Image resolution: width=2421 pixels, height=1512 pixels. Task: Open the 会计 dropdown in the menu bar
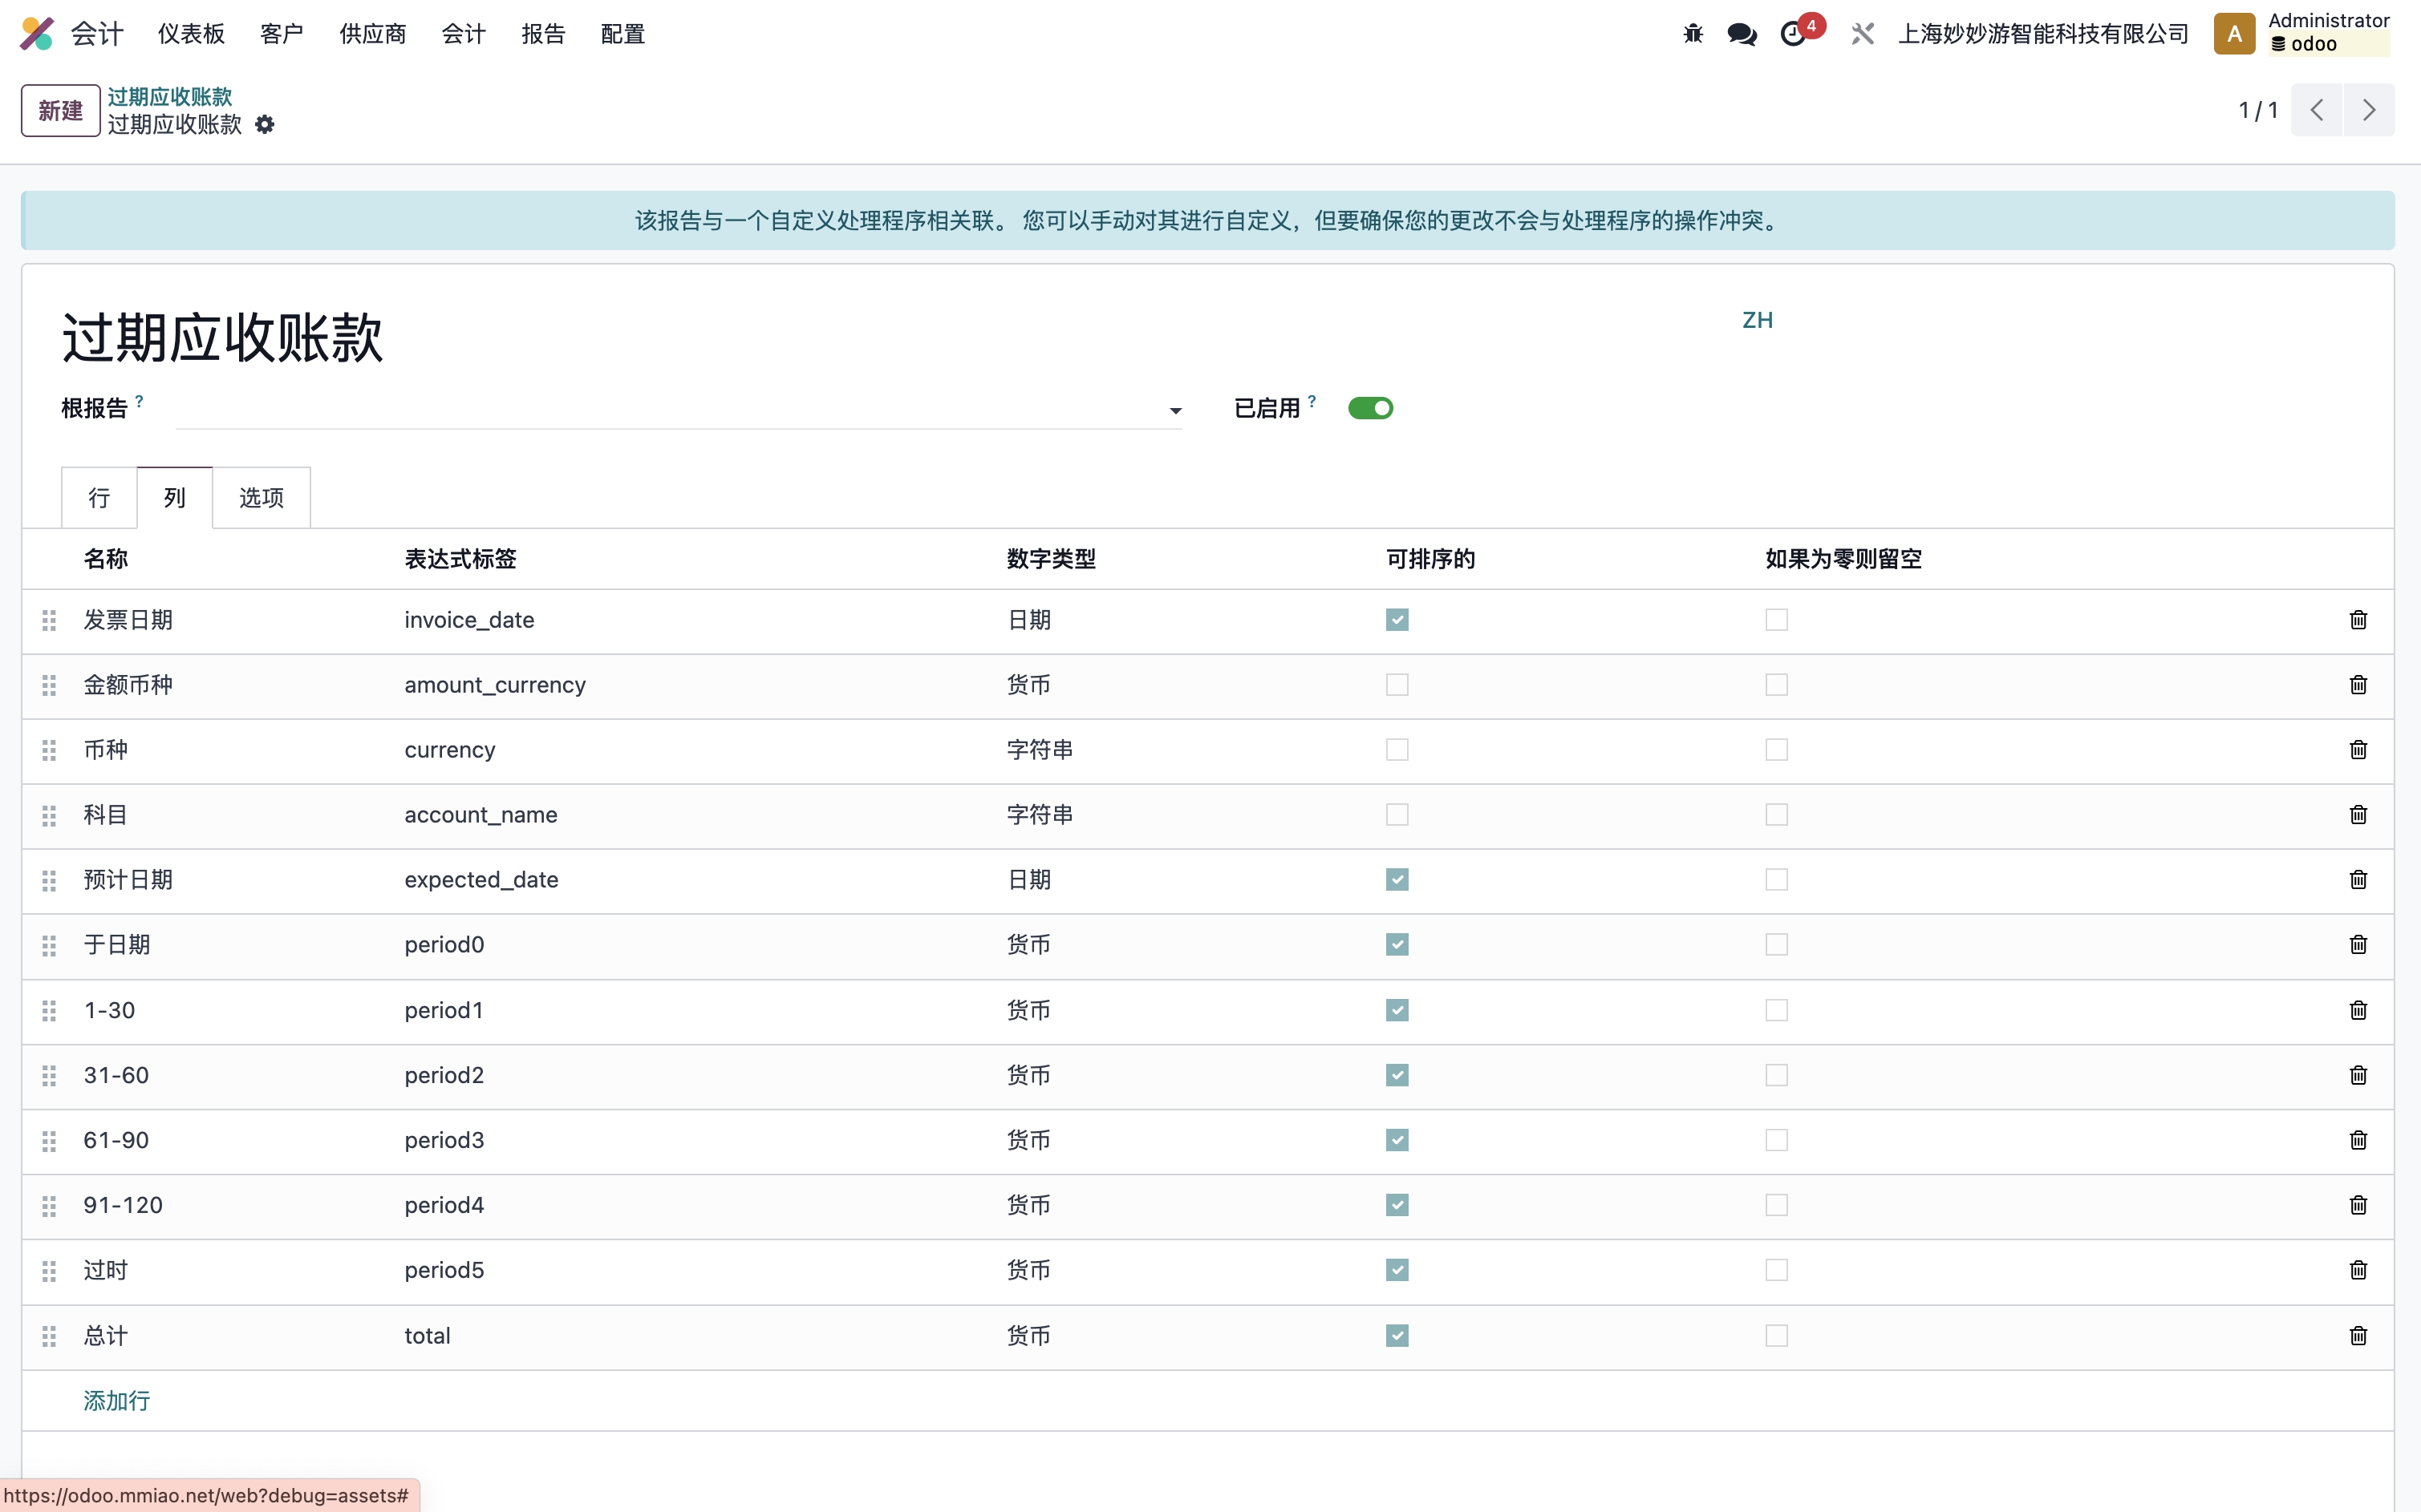pos(463,34)
